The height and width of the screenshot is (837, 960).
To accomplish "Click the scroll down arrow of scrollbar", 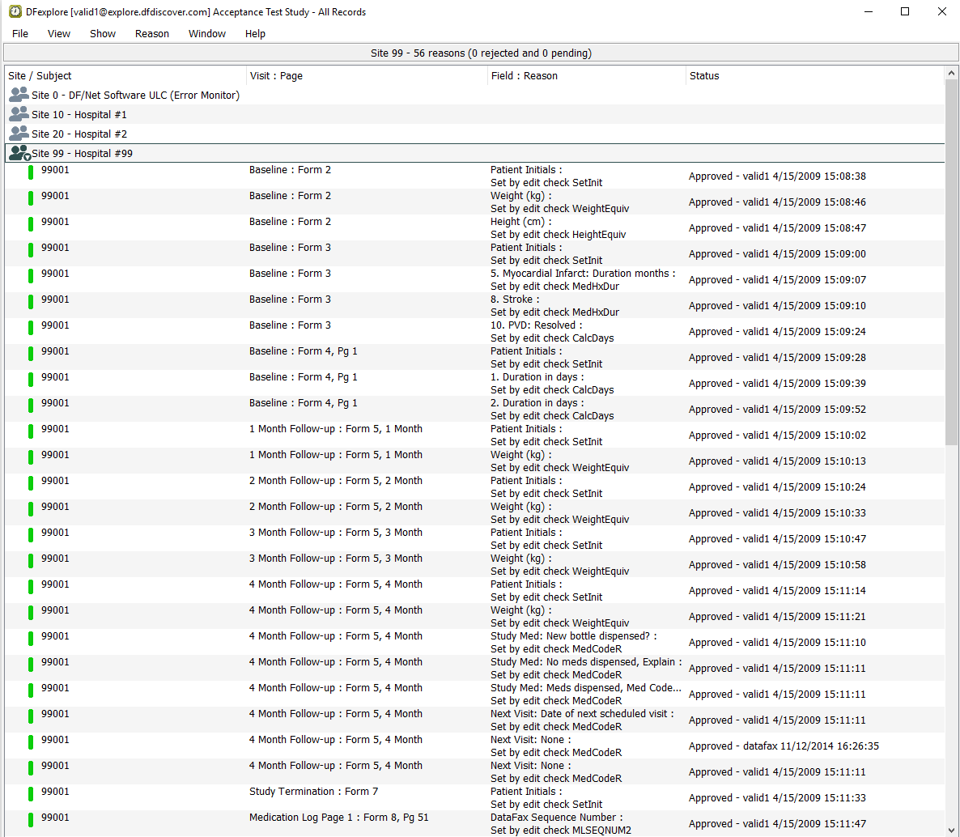I will (951, 830).
